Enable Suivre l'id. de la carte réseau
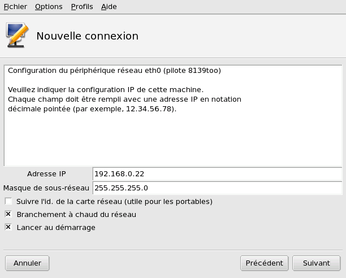 click(x=8, y=201)
